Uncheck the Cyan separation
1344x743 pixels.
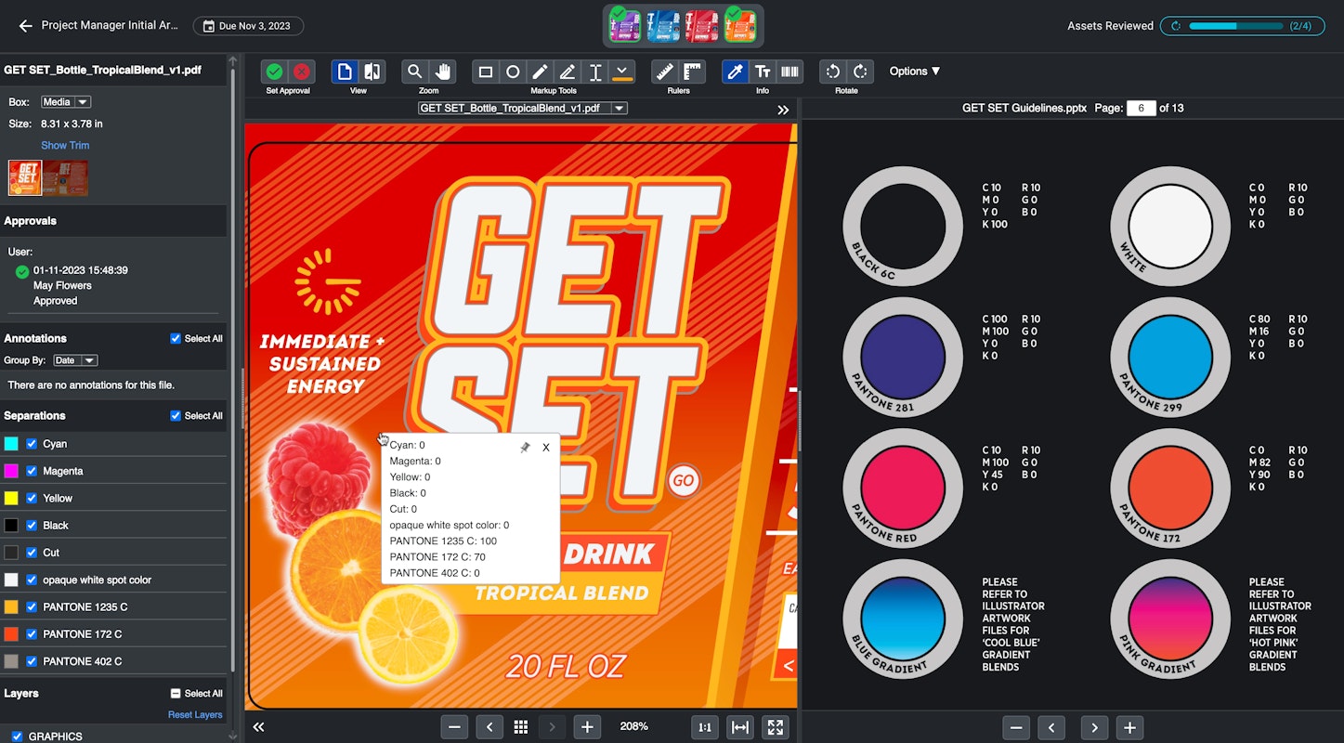pyautogui.click(x=32, y=444)
